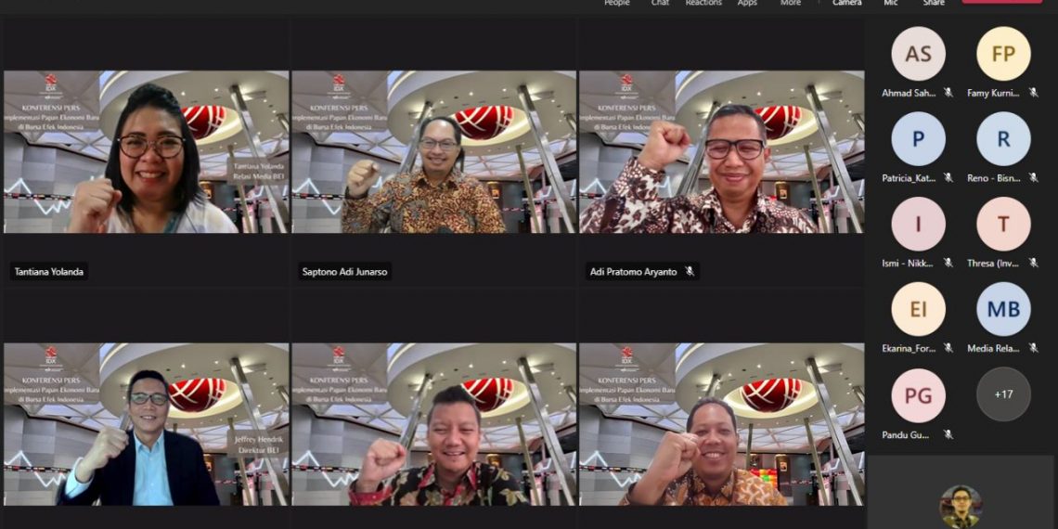Select the P avatar for Patricia_Kat

919,139
